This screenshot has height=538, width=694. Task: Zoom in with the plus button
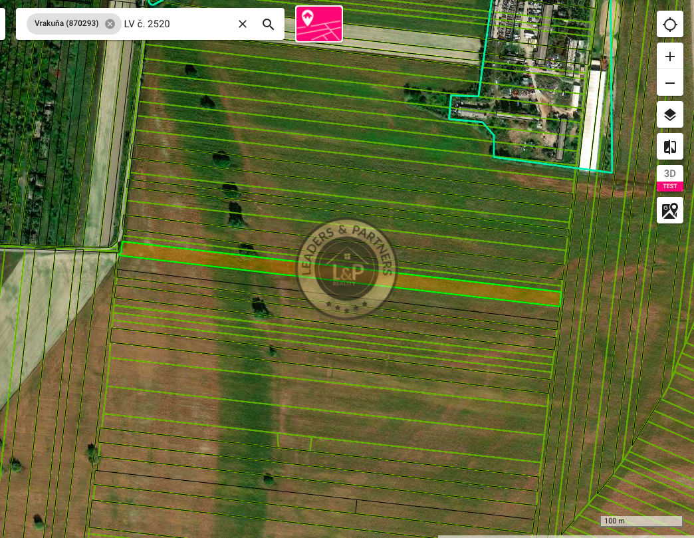click(669, 57)
